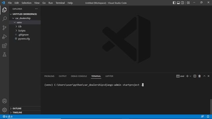Kill terminal with trash icon
The width and height of the screenshot is (212, 119).
coord(199,76)
